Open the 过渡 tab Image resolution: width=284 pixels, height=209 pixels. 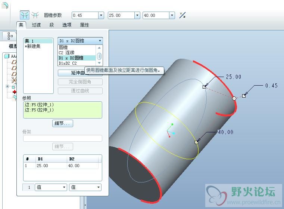[36, 25]
